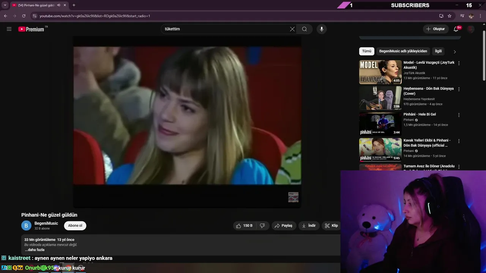Open the YouTube account avatar menu
486x273 pixels.
click(x=471, y=29)
